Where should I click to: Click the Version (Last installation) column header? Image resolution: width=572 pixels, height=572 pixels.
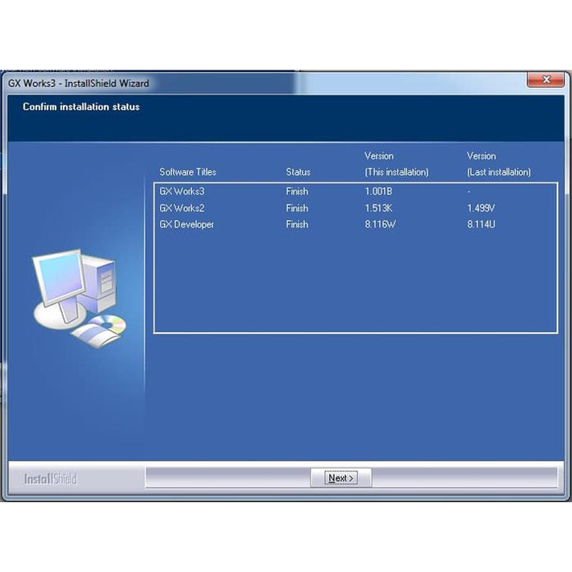click(498, 164)
